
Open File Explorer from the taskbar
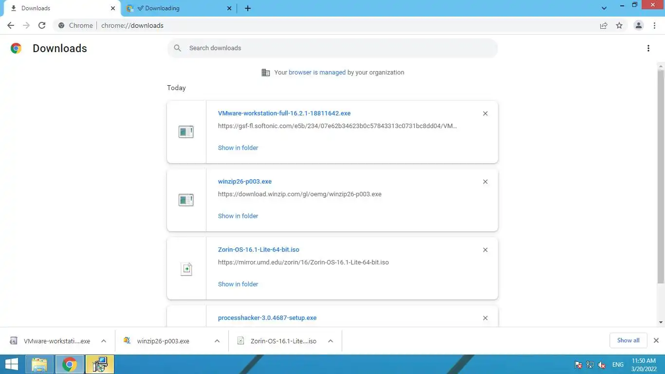click(x=39, y=364)
